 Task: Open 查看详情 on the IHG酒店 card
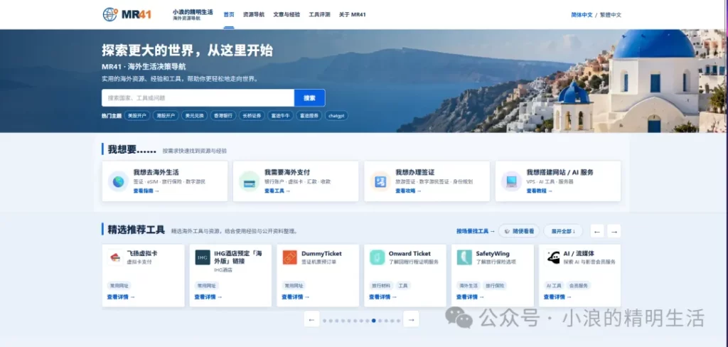click(x=208, y=297)
